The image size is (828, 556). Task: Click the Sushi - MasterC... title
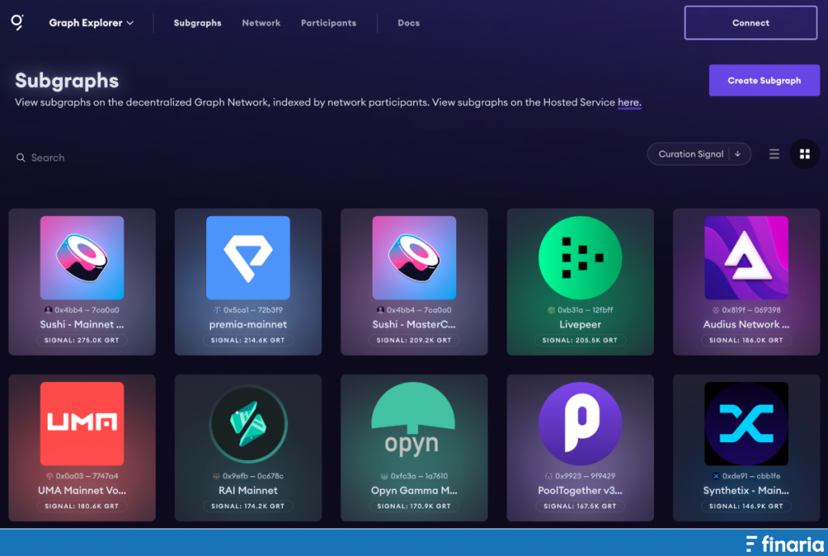414,324
